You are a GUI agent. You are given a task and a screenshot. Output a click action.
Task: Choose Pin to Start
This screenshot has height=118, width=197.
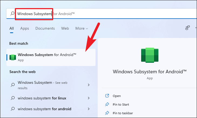point(121,105)
